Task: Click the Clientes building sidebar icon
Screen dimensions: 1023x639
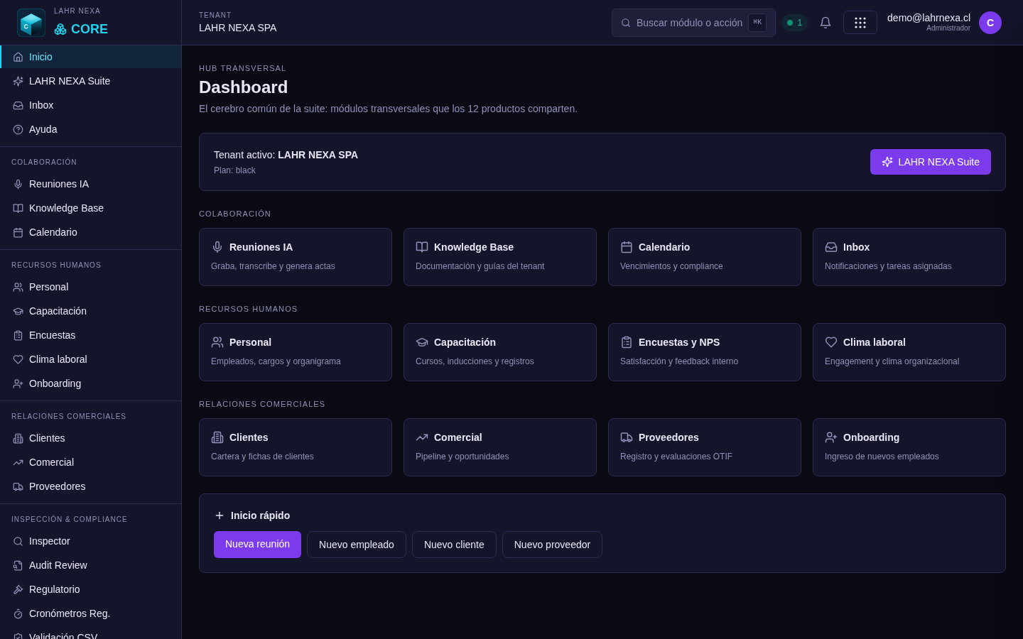Action: (x=18, y=438)
